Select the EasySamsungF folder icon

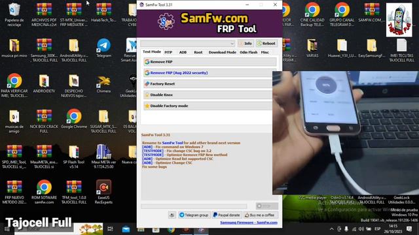click(372, 48)
